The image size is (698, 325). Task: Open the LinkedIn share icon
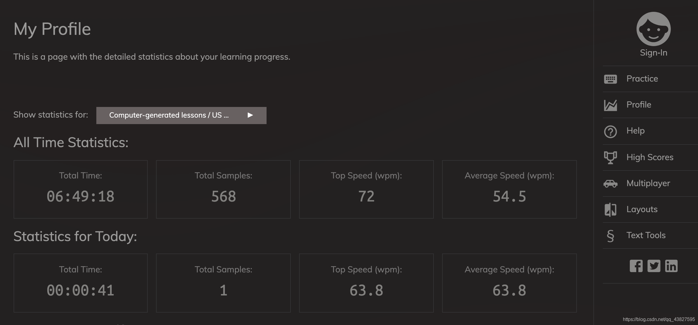click(671, 266)
